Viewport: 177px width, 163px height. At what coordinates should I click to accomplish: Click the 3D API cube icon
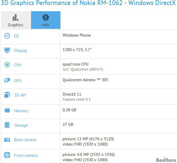[7, 95]
